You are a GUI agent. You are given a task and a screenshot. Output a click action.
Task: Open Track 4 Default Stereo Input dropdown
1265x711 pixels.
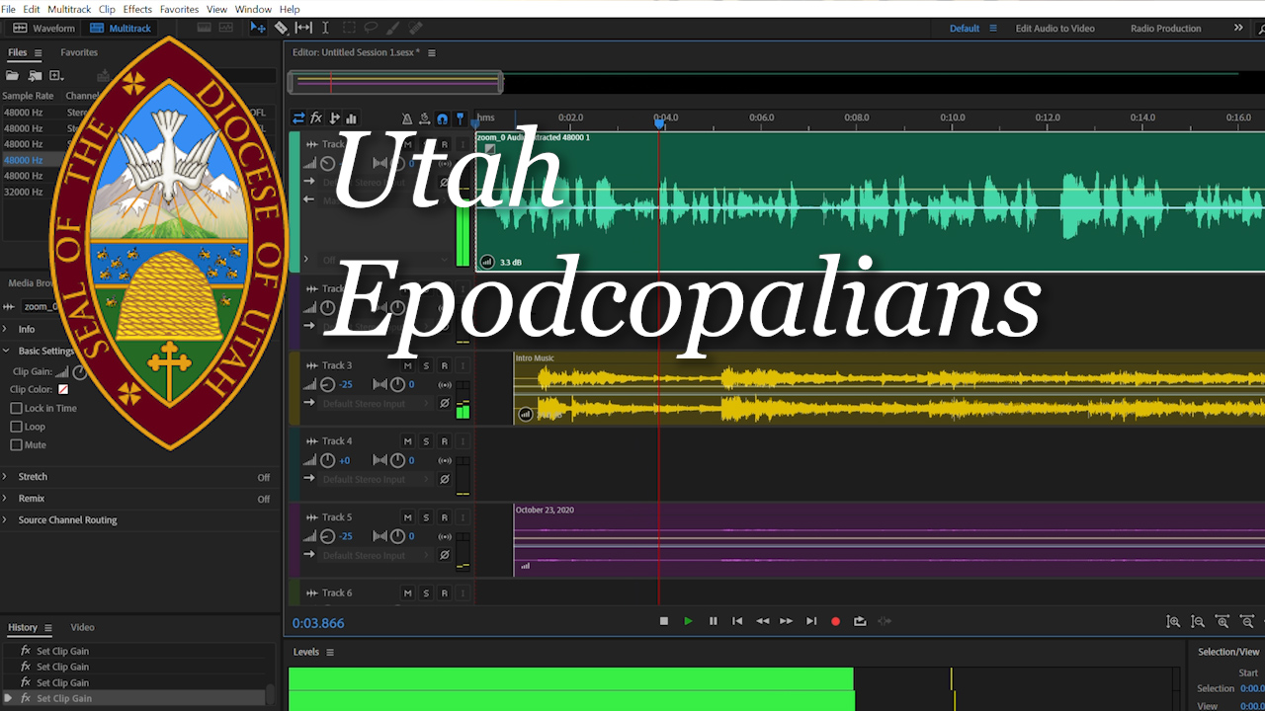(x=376, y=479)
